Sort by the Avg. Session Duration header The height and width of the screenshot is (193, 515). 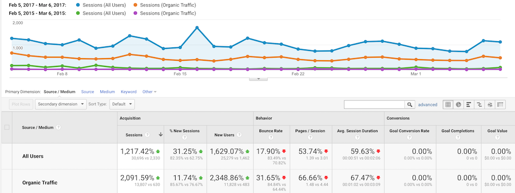point(357,131)
